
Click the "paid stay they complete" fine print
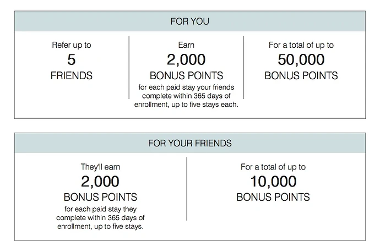(x=100, y=217)
